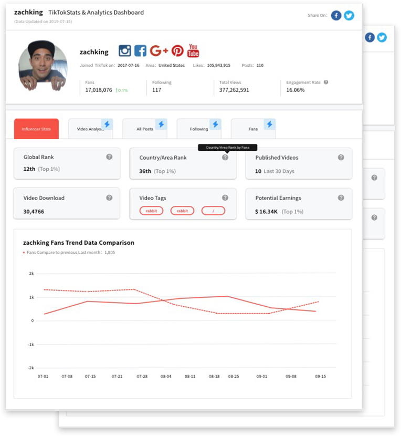Image resolution: width=401 pixels, height=436 pixels.
Task: Click Likes 105,943,915 value
Action: (219, 65)
